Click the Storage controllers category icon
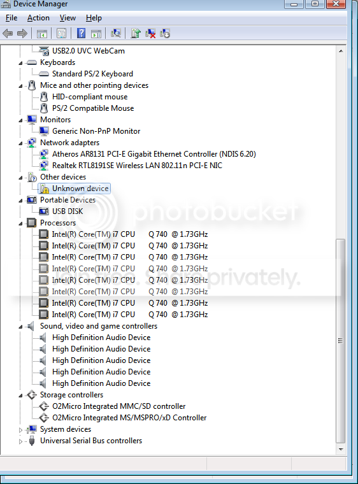This screenshot has height=484, width=358. [x=32, y=395]
